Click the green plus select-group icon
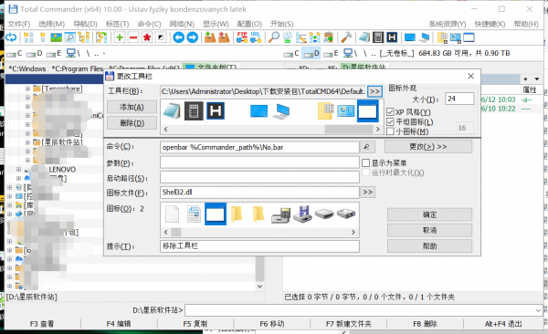The image size is (548, 334). pyautogui.click(x=120, y=37)
